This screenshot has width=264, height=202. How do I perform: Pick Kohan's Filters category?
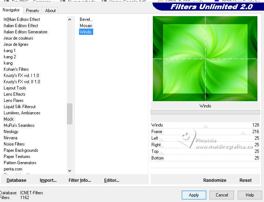(x=16, y=69)
